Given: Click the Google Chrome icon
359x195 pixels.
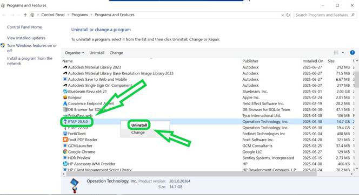Looking at the screenshot, I should [65, 152].
